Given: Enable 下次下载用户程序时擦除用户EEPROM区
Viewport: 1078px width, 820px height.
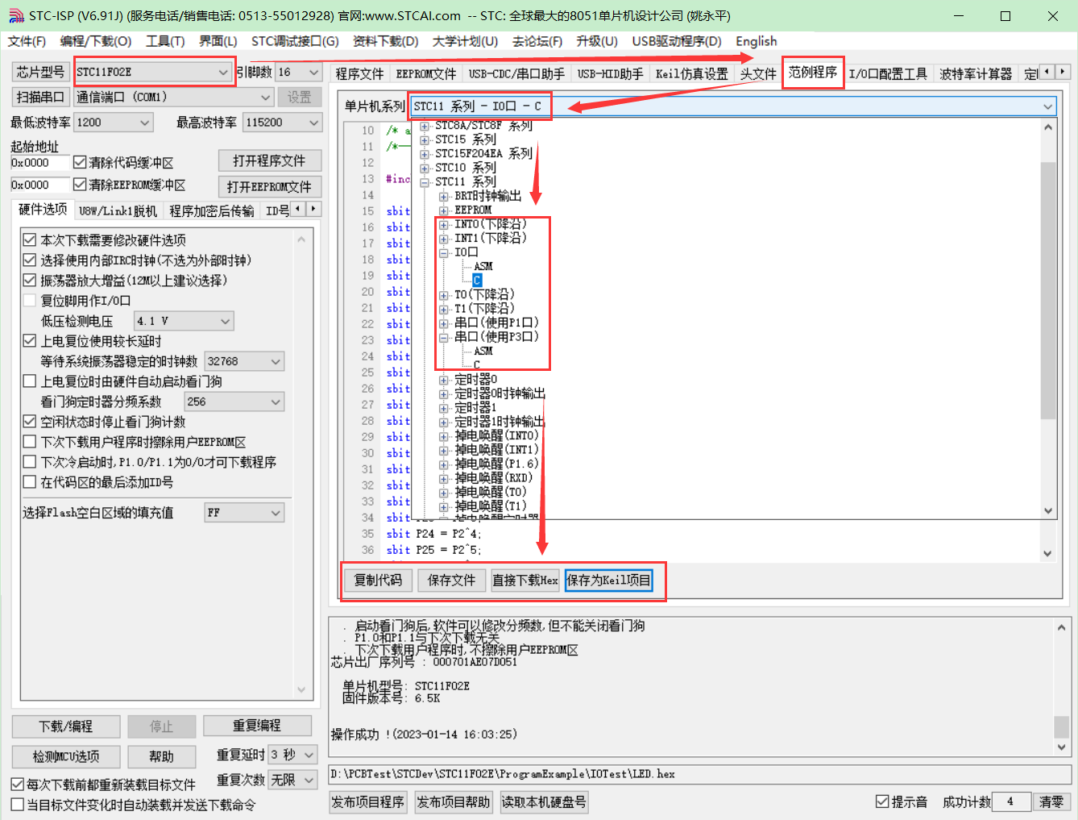Looking at the screenshot, I should (x=30, y=441).
